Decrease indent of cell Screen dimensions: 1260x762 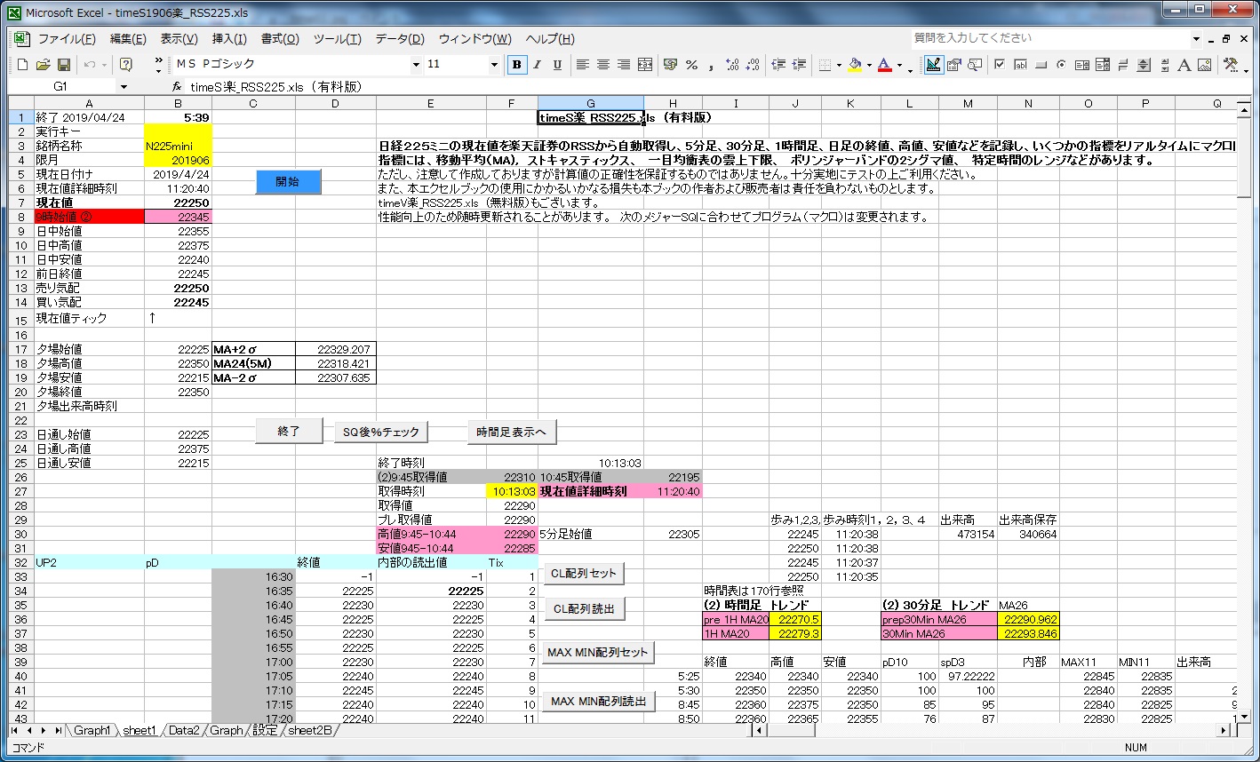[778, 64]
